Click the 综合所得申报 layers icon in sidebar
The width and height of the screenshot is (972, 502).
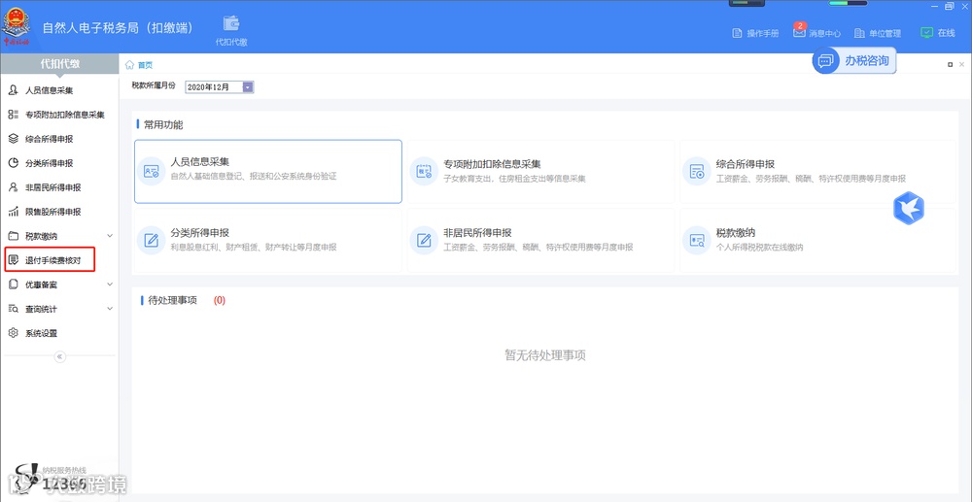tap(13, 139)
